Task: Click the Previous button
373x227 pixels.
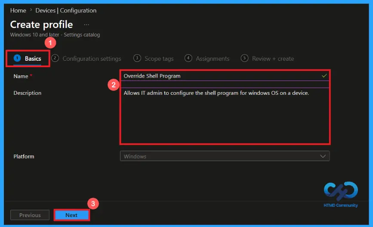Action: tap(30, 215)
